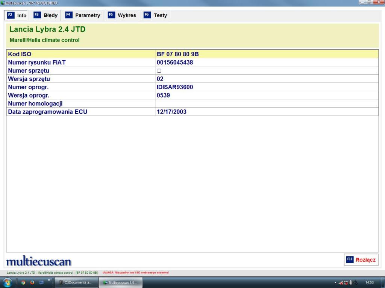This screenshot has width=385, height=288.
Task: Click the Marelli/Hella climate control subtitle
Action: [44, 40]
